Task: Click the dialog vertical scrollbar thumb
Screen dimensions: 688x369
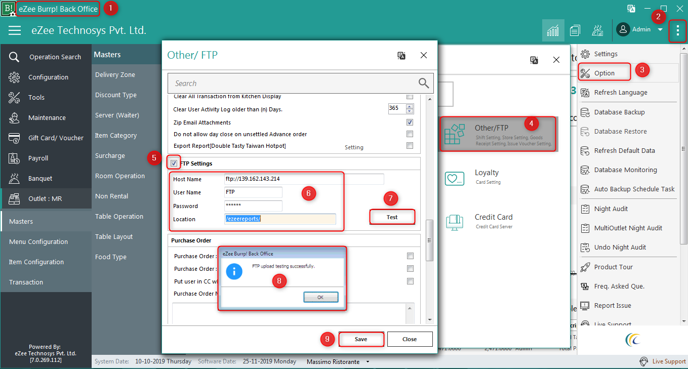Action: coord(430,240)
